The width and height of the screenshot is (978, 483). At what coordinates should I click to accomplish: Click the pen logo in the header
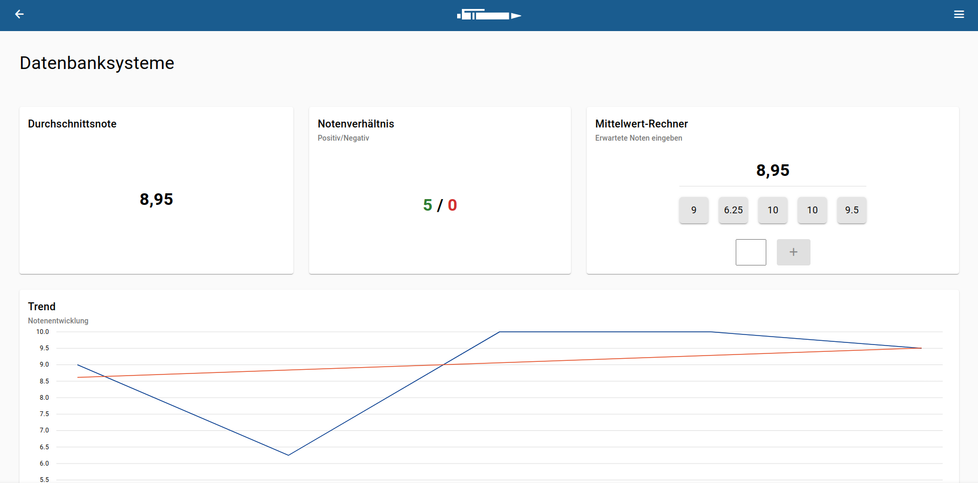point(489,15)
